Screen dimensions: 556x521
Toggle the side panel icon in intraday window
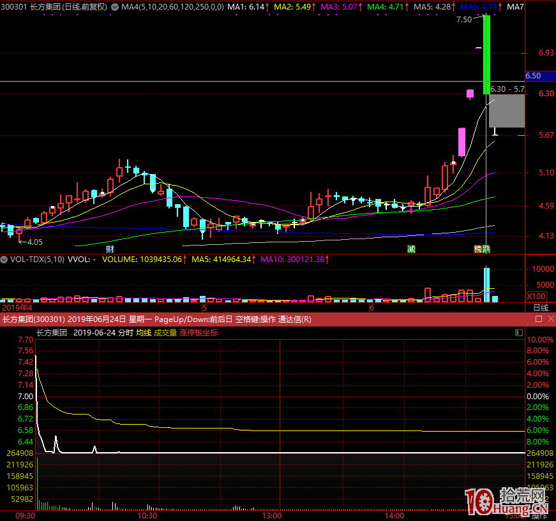pos(519,333)
